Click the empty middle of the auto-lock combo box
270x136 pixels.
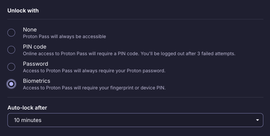(148, 120)
